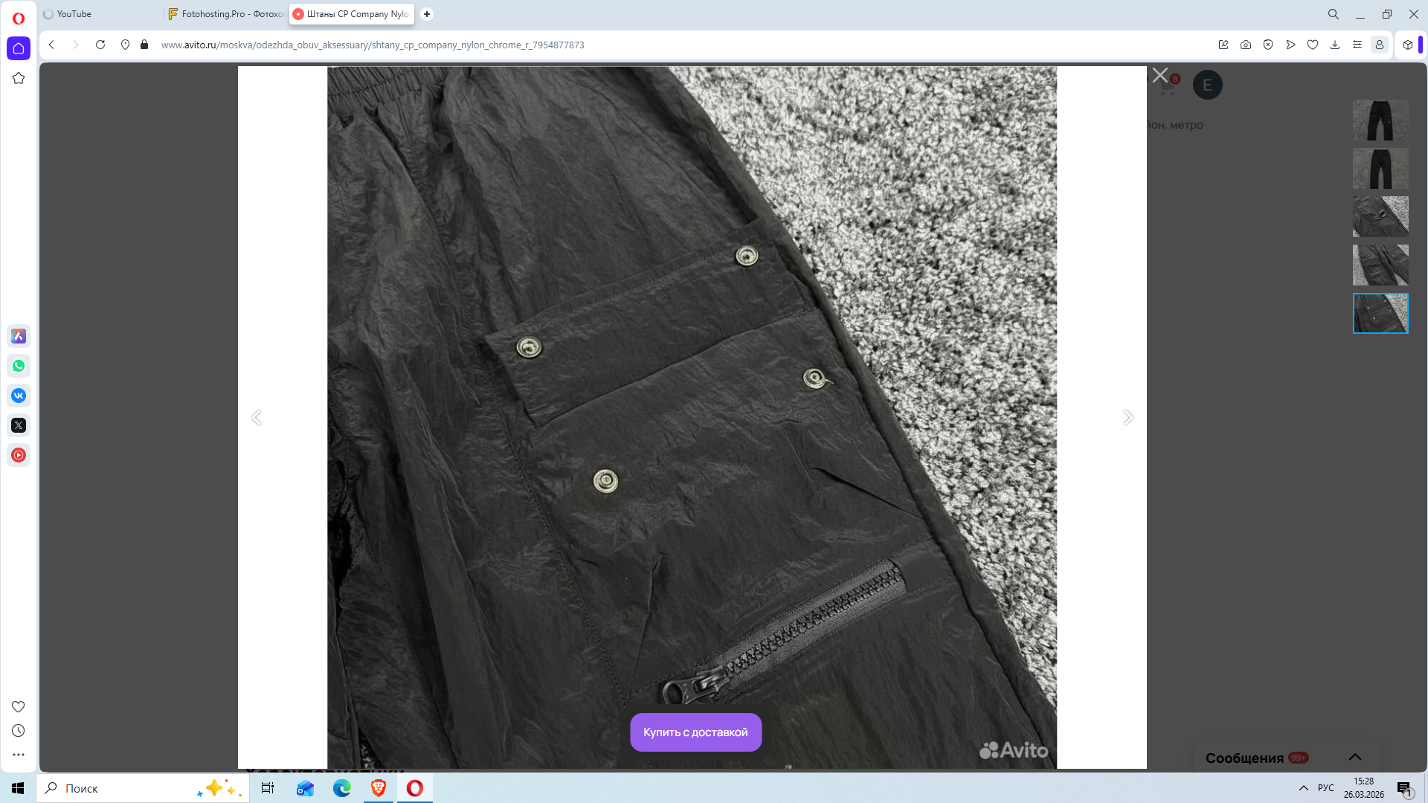
Task: Show hidden system tray icons
Action: point(1303,788)
